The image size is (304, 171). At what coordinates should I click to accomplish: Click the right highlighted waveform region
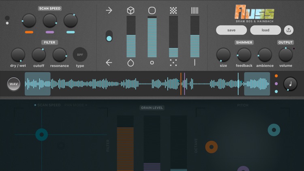257,84
